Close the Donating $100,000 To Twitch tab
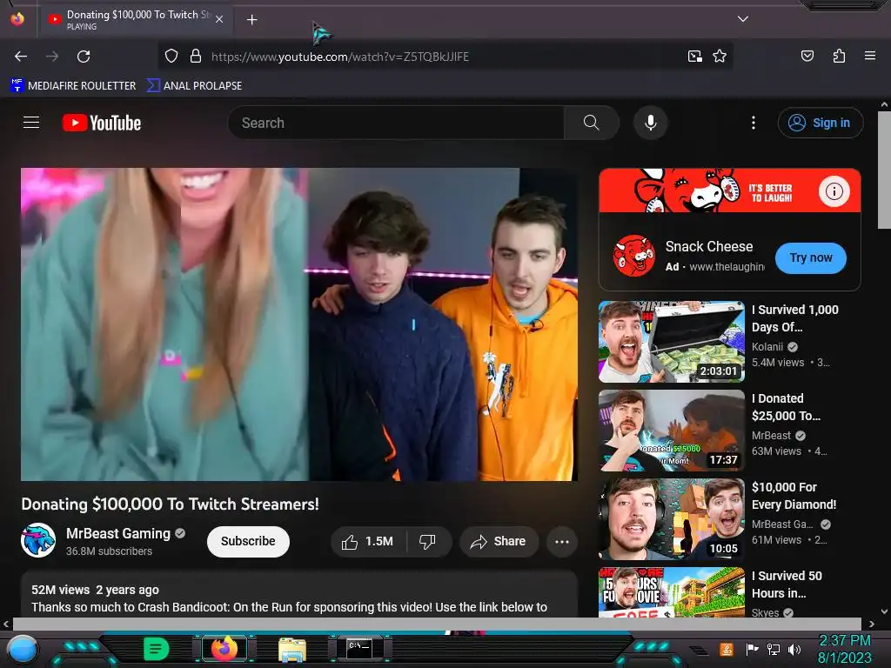 click(219, 19)
